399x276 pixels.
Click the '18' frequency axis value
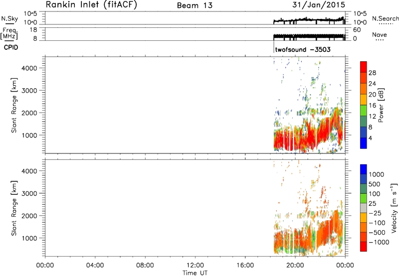33,30
